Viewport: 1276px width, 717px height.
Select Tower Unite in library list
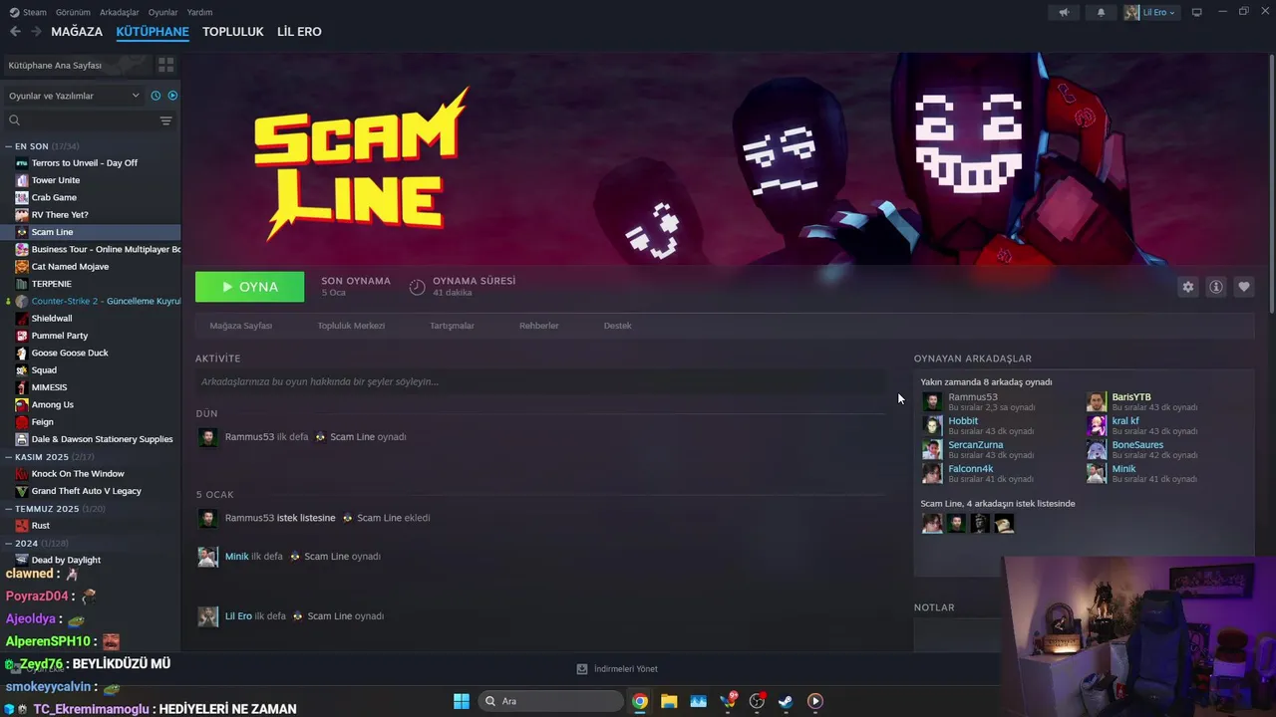pyautogui.click(x=56, y=180)
